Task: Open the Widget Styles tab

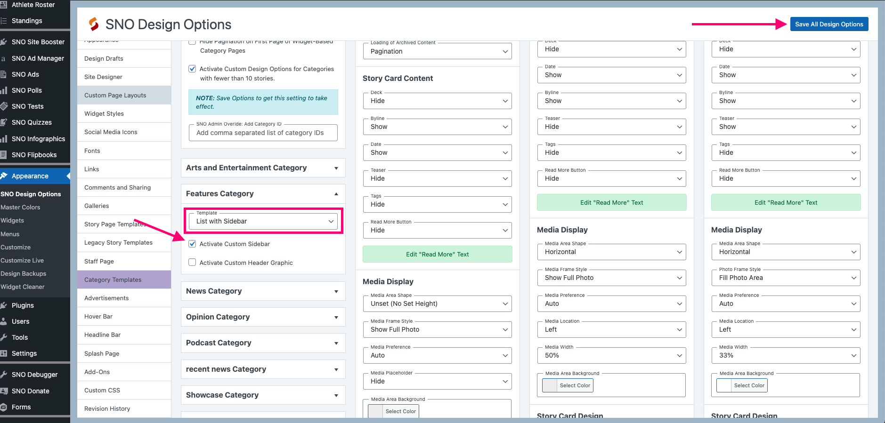Action: pyautogui.click(x=124, y=113)
